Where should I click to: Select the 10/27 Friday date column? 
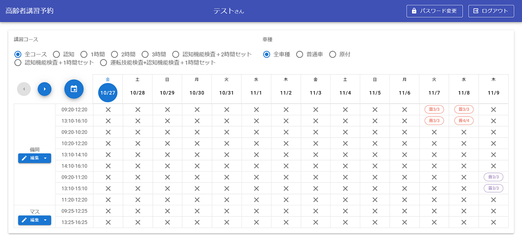108,93
